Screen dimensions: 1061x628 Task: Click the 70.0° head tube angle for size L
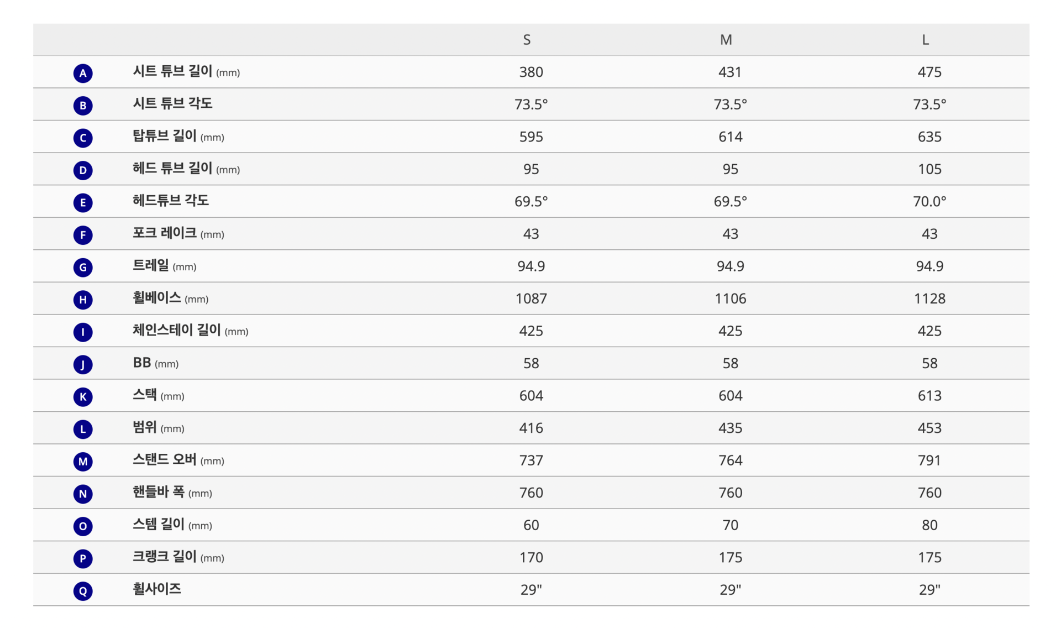pyautogui.click(x=929, y=201)
